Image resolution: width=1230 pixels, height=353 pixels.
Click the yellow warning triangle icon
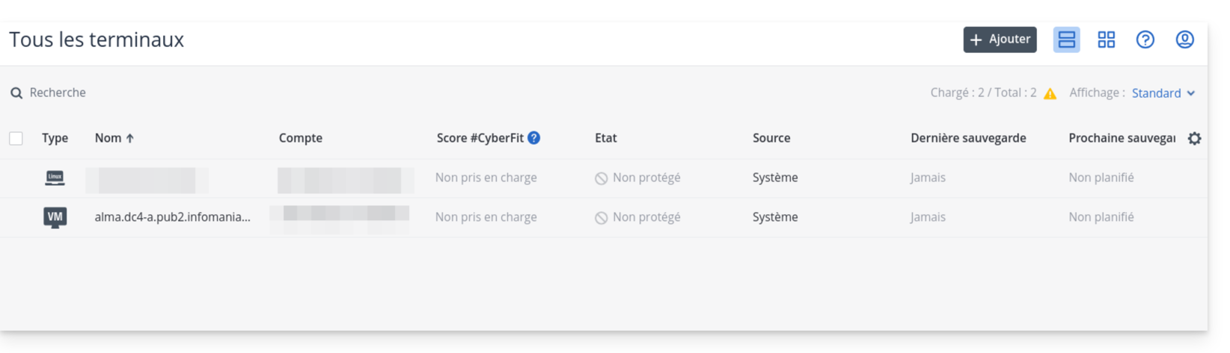pos(1050,93)
